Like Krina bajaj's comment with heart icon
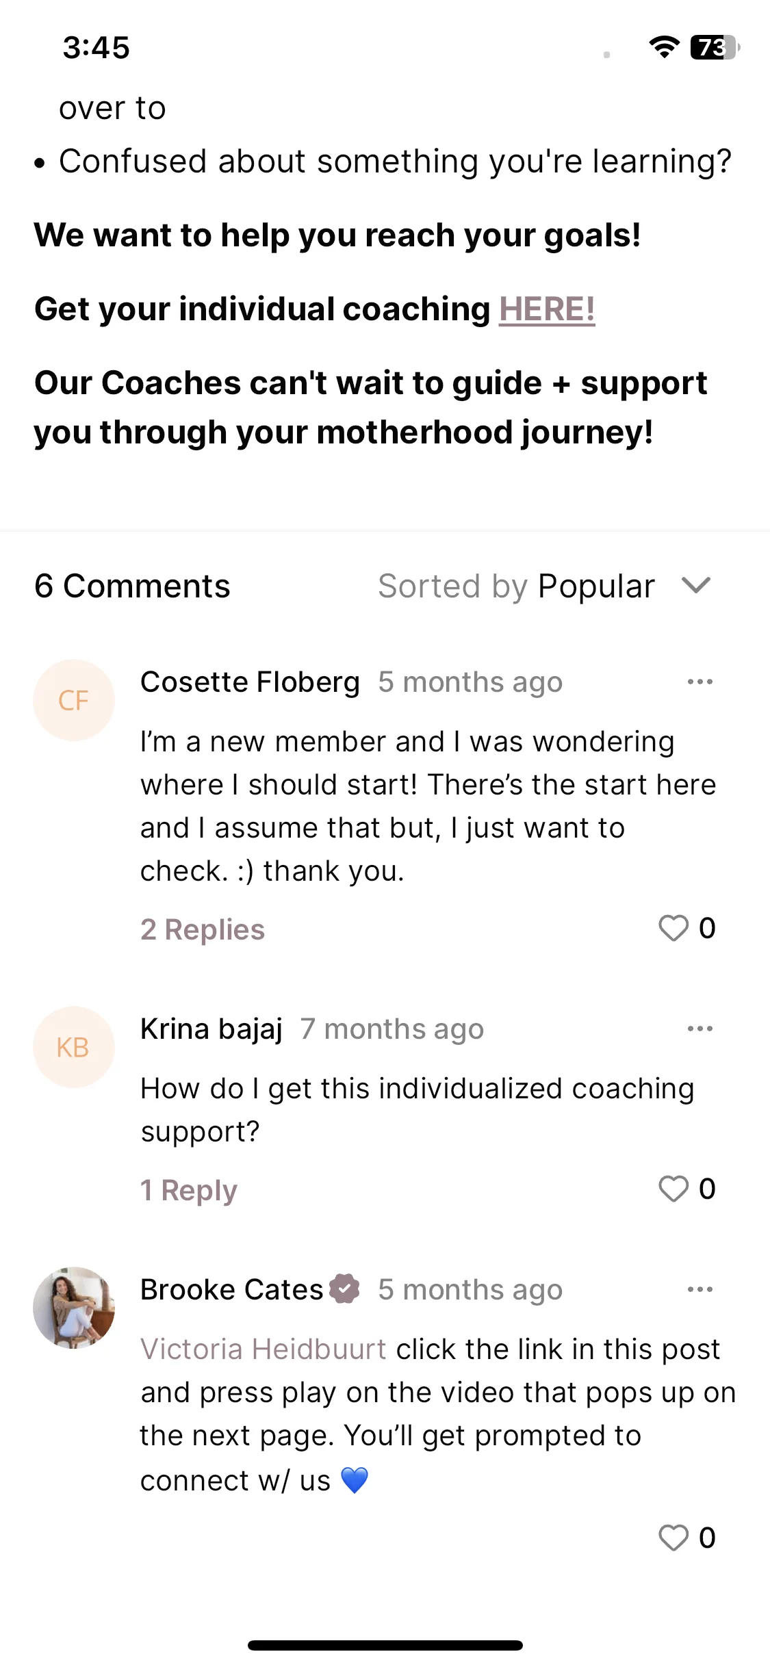The height and width of the screenshot is (1667, 770). click(x=673, y=1189)
